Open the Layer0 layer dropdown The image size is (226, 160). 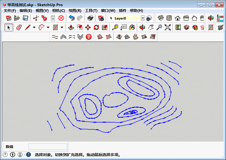coord(142,18)
